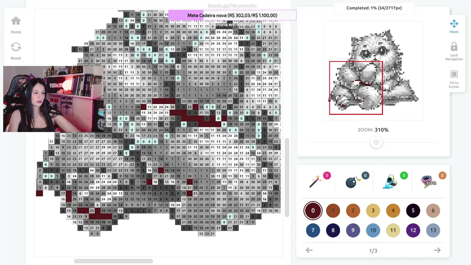This screenshot has width=471, height=265.
Task: Pick color number 3
Action: pyautogui.click(x=373, y=211)
